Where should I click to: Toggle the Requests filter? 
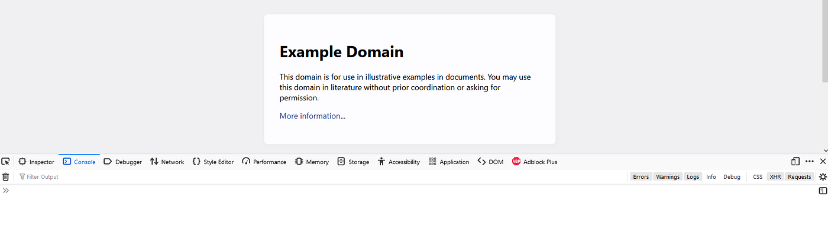point(800,176)
